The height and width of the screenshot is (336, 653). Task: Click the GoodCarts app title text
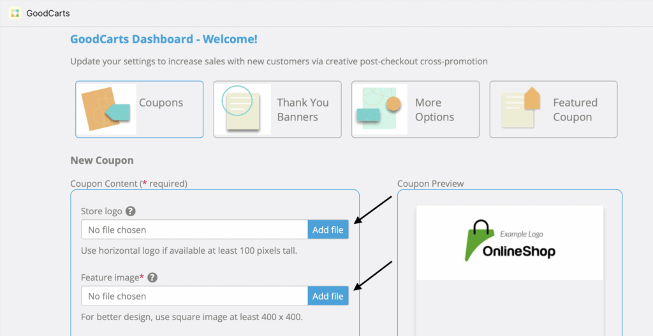(48, 13)
